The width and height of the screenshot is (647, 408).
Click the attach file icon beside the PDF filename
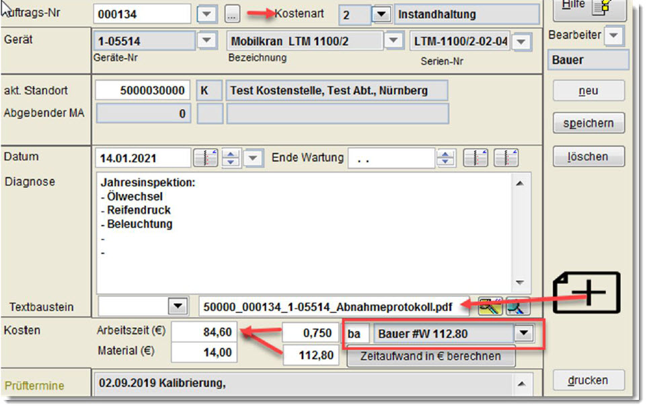coord(490,306)
